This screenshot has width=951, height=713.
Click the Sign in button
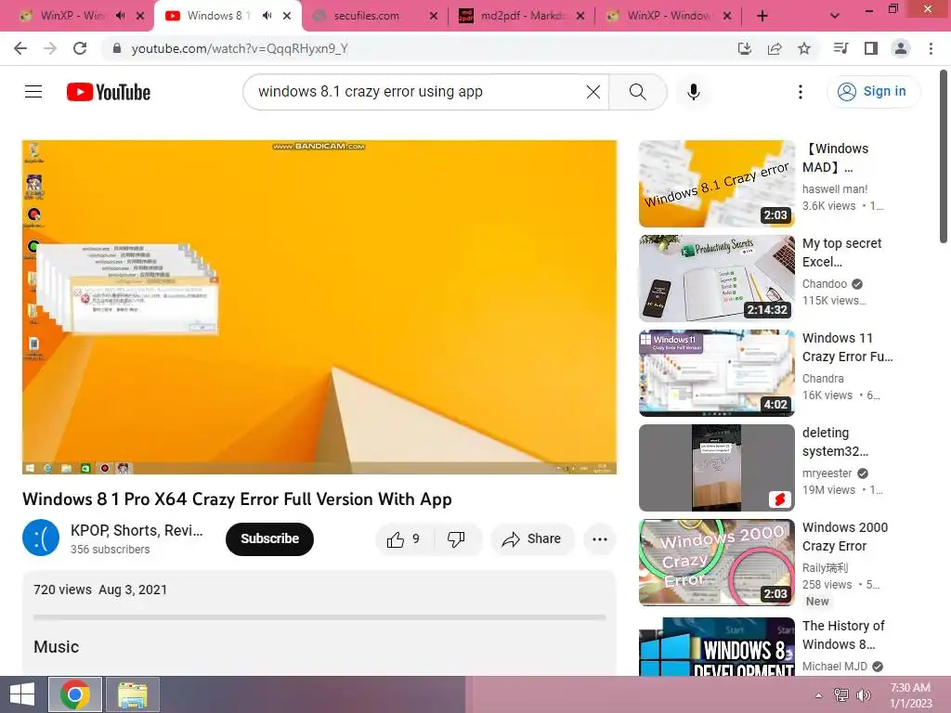coord(873,92)
